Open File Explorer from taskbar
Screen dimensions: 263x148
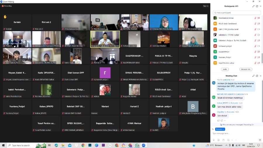tap(63, 145)
